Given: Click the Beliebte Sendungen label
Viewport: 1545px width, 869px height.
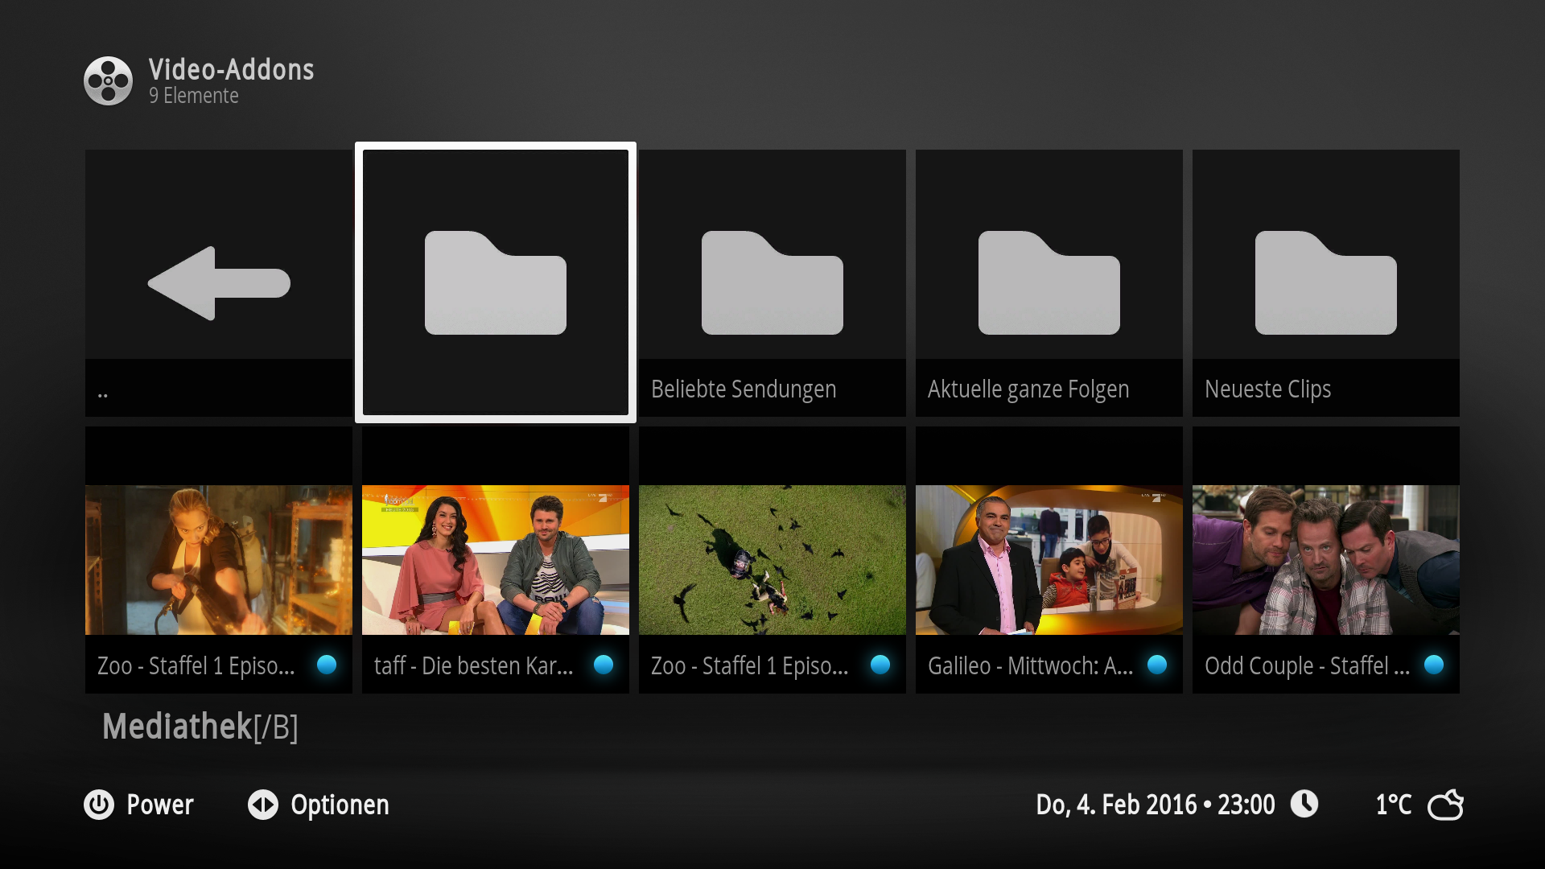Looking at the screenshot, I should pos(744,389).
